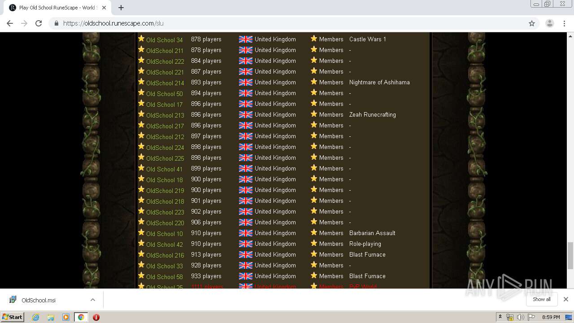
Task: Select the text Barbarian Assault
Action: [x=372, y=233]
